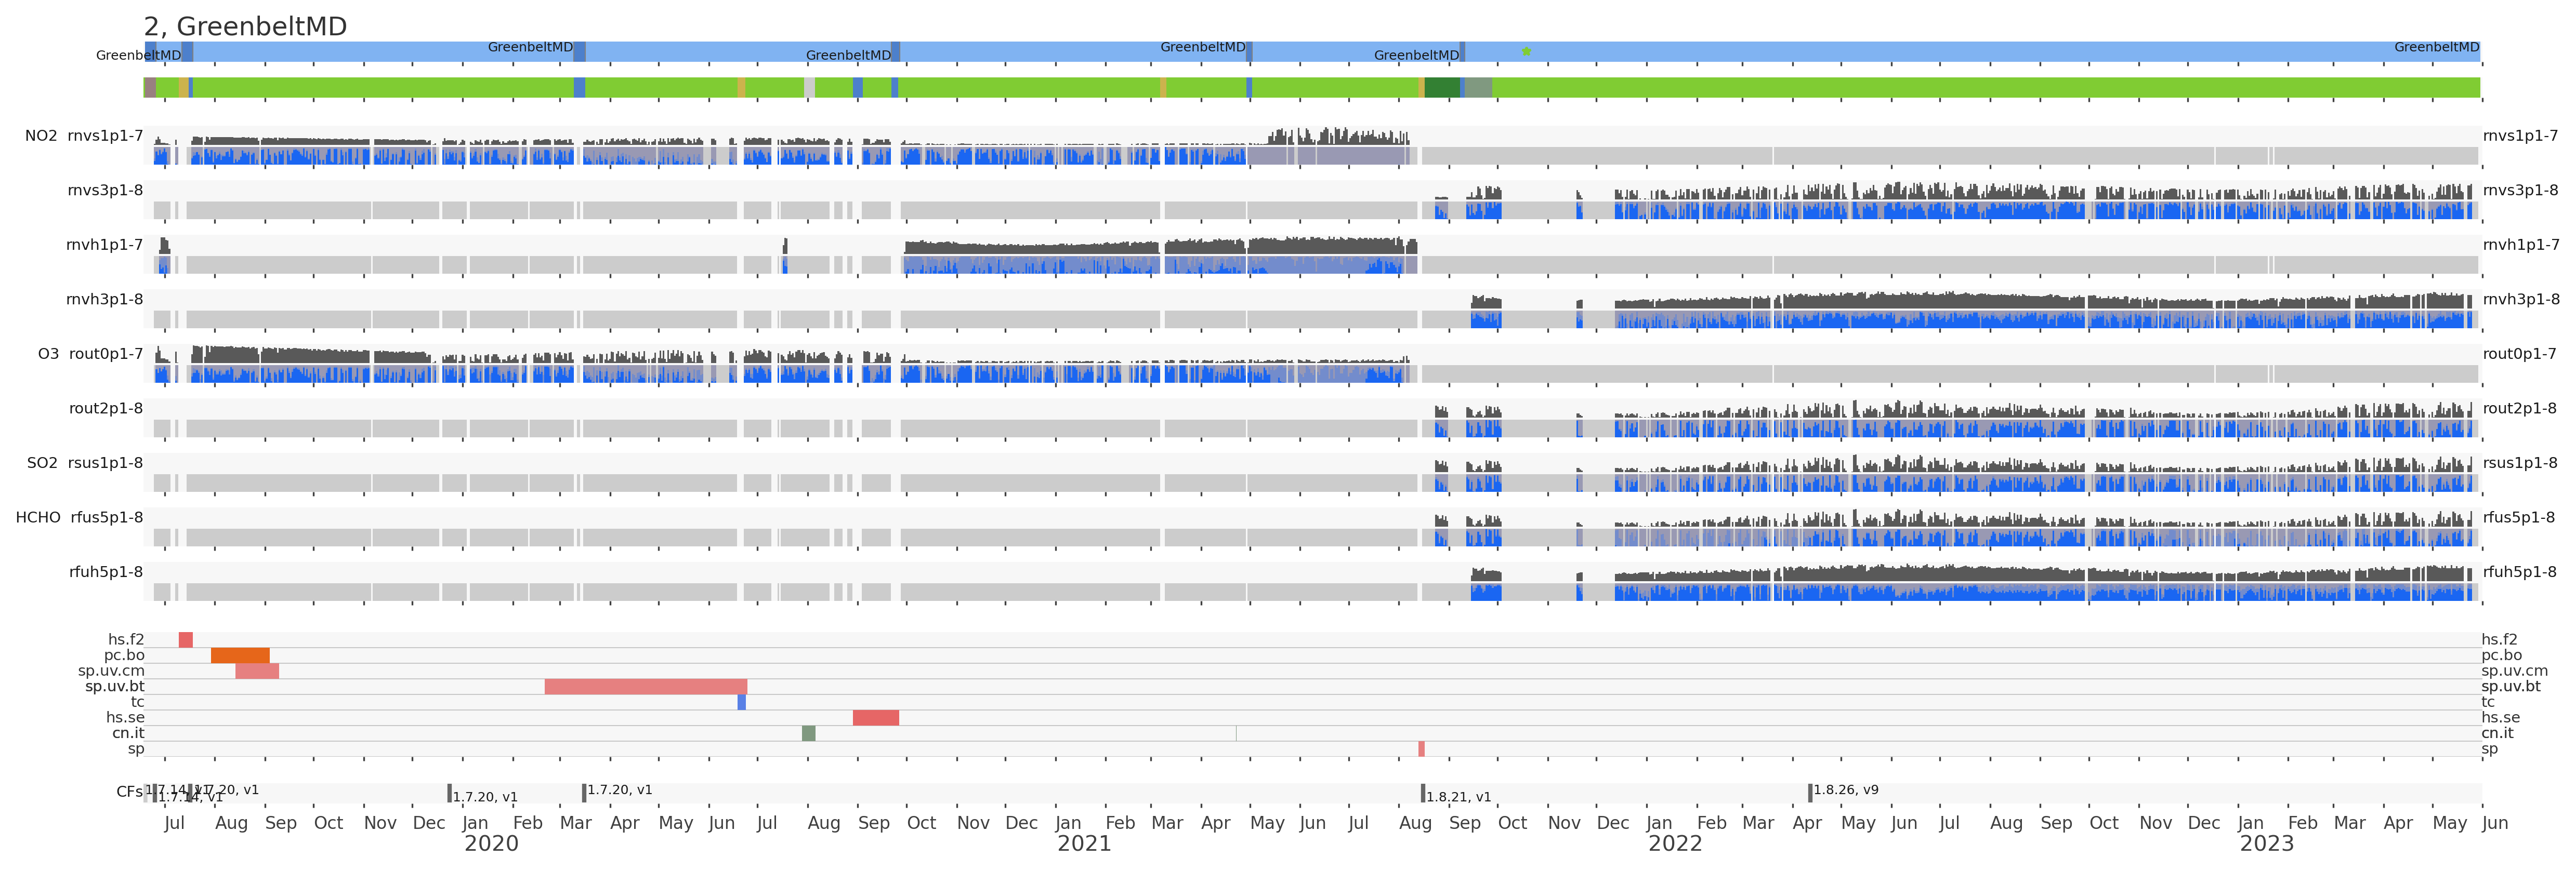The height and width of the screenshot is (871, 2576).
Task: Click the 1.8.26, v9 calibration file marker
Action: (x=1810, y=792)
